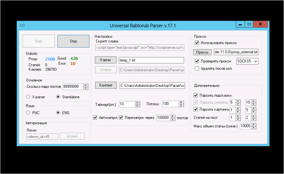
Task: Click the Proxy count 2508
Action: [x=50, y=59]
